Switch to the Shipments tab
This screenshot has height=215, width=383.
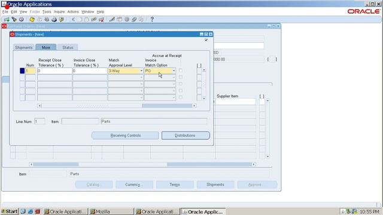(x=24, y=48)
